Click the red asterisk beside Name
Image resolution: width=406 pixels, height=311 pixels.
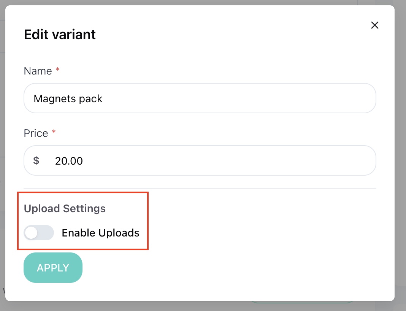click(58, 70)
